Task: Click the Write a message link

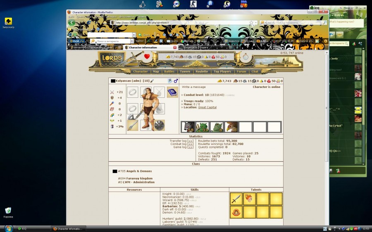Action: tap(194, 87)
